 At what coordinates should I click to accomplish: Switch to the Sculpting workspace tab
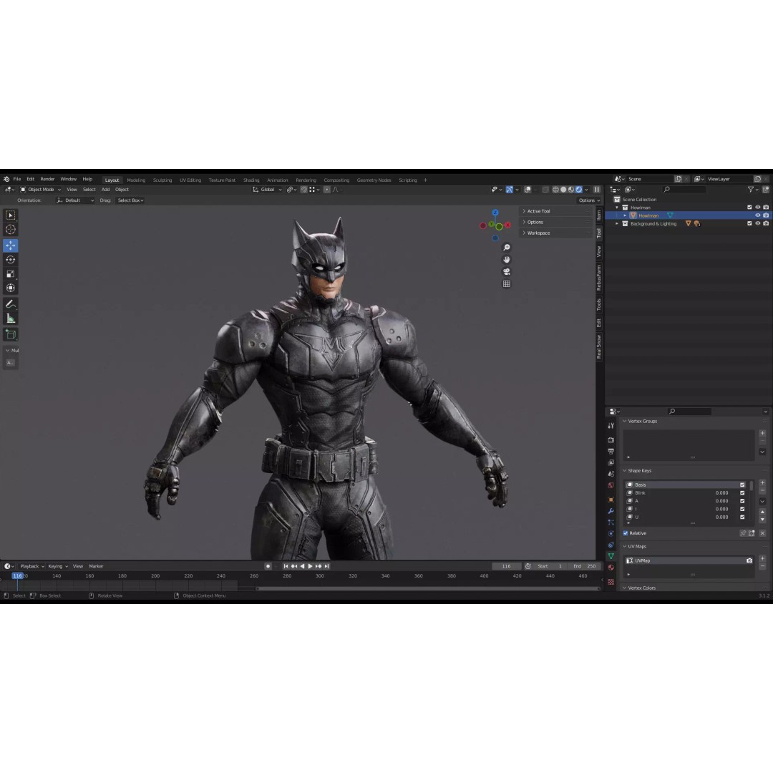[x=162, y=180]
